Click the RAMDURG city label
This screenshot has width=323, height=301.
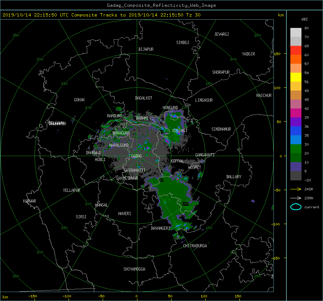point(114,116)
